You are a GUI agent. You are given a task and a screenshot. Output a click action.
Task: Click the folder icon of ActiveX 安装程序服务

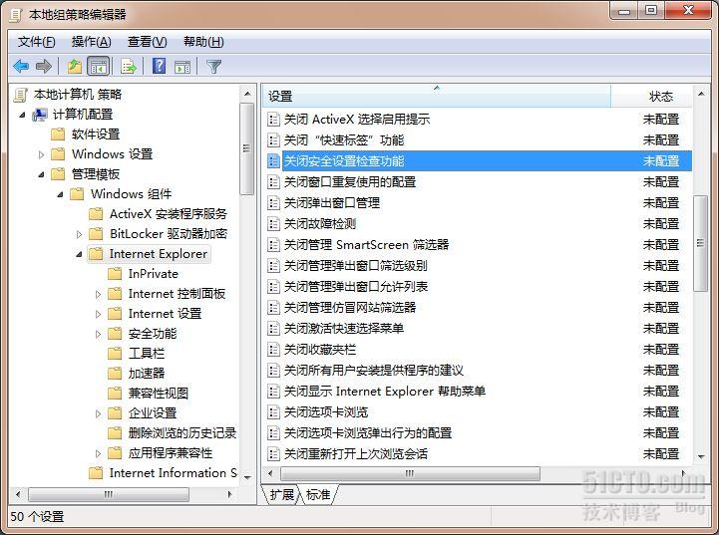[x=96, y=214]
